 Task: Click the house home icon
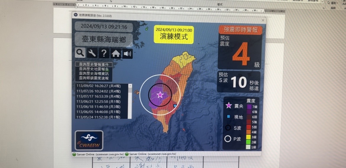pos(116,54)
